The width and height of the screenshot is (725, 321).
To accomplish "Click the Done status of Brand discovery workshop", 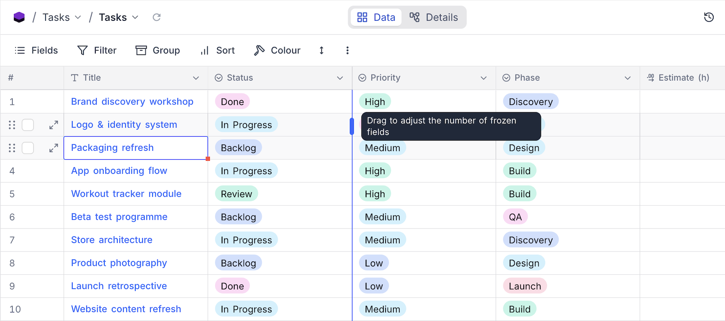I will (232, 102).
